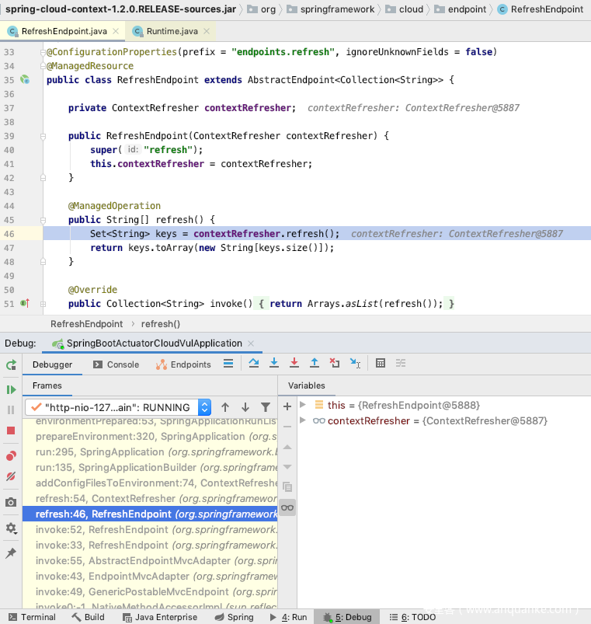
Task: Collapse constructor fold on line 39
Action: coord(43,136)
